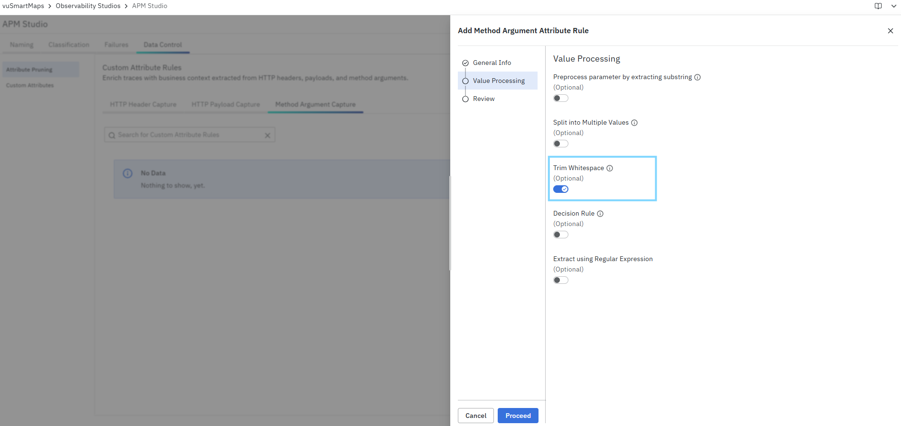Viewport: 901px width, 426px height.
Task: Disable the Trim Whitespace toggle
Action: coord(561,189)
